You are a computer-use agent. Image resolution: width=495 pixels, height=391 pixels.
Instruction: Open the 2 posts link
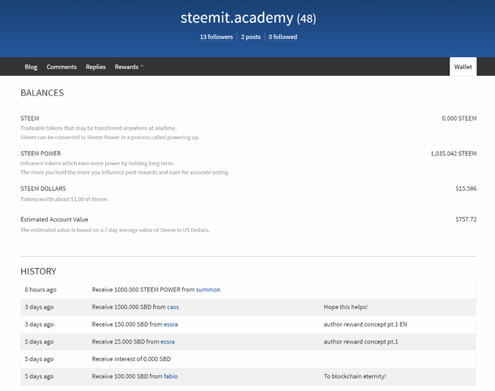tap(251, 37)
